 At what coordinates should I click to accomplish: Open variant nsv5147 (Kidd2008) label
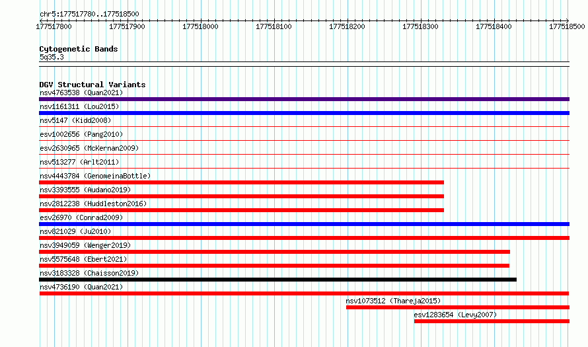click(x=75, y=120)
